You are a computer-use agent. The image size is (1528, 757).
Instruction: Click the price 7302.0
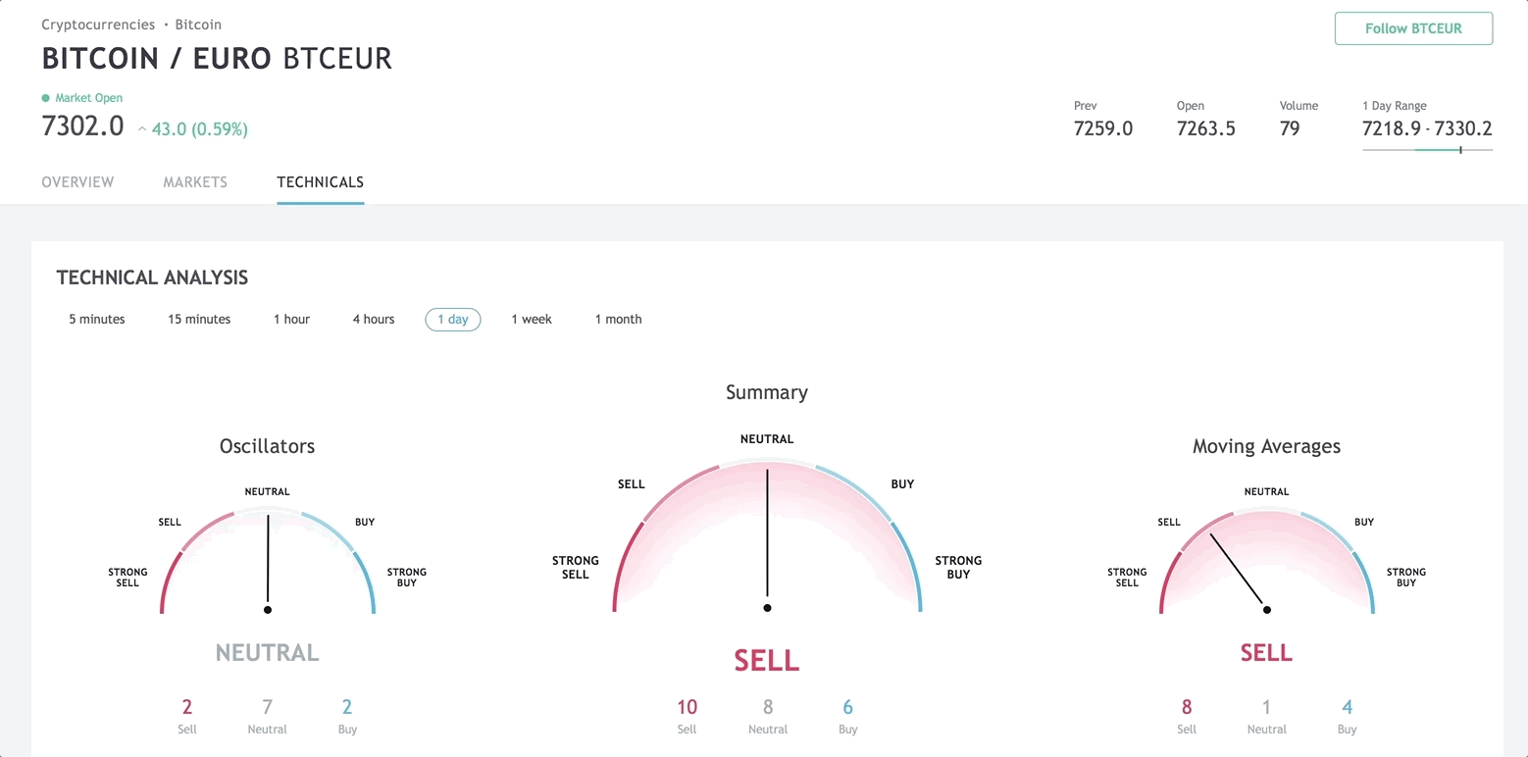[82, 126]
